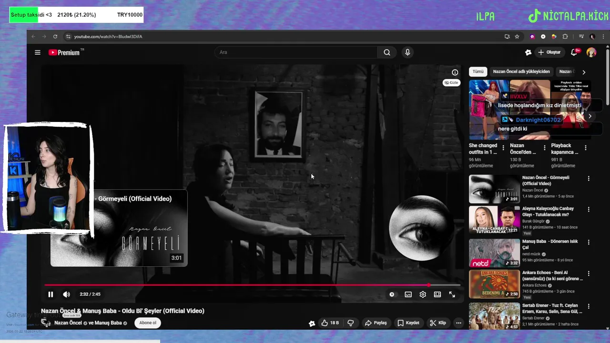Open the channel avatar under the video
610x343 pixels.
[x=46, y=323]
